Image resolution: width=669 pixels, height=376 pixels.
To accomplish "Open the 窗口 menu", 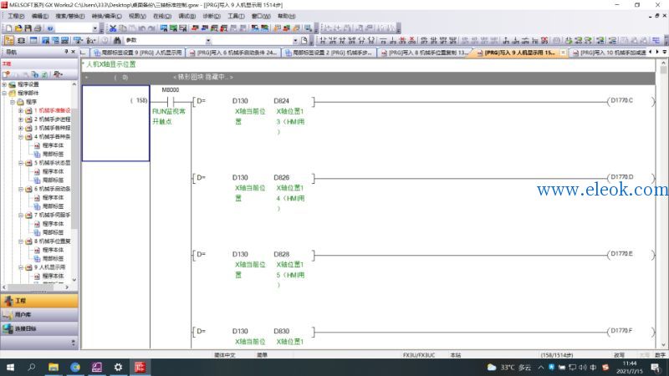I will [x=261, y=16].
